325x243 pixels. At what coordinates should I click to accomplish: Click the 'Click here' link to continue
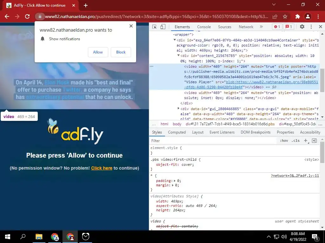click(102, 168)
